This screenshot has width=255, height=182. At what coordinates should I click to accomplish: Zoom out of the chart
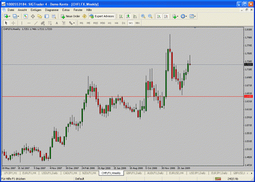tap(150, 16)
